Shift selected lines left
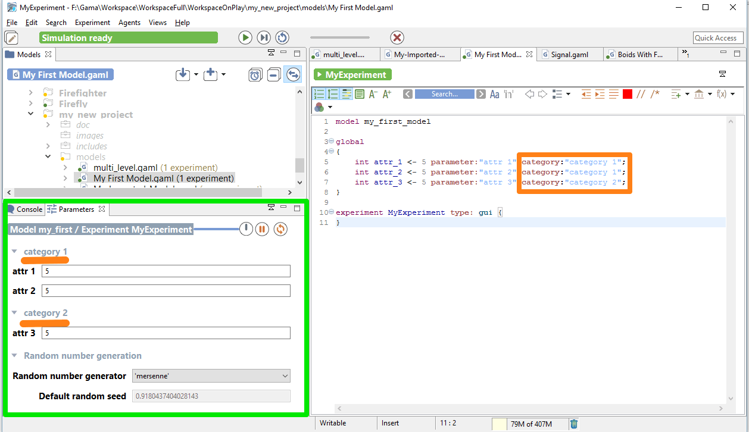Viewport: 749px width, 432px height. pos(586,94)
